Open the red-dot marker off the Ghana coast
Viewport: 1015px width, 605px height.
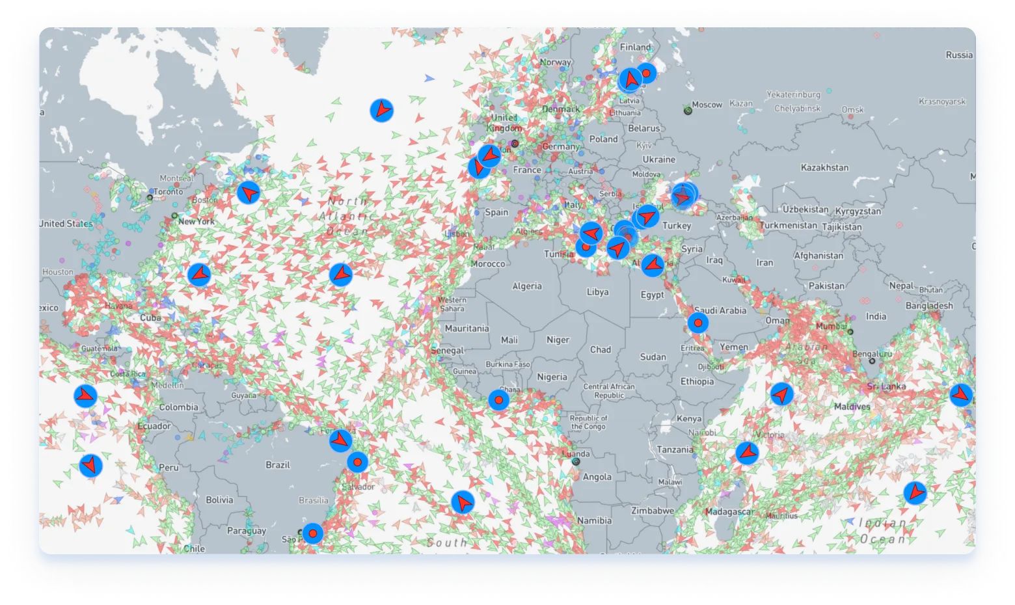(499, 399)
